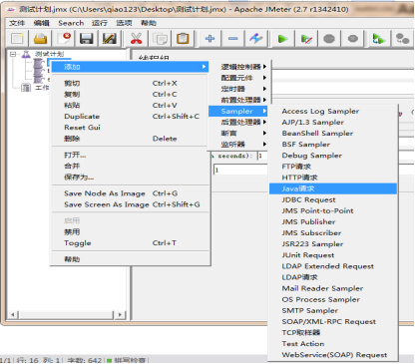The height and width of the screenshot is (364, 415).
Task: Expand all with the plus toolbar icon
Action: (209, 39)
